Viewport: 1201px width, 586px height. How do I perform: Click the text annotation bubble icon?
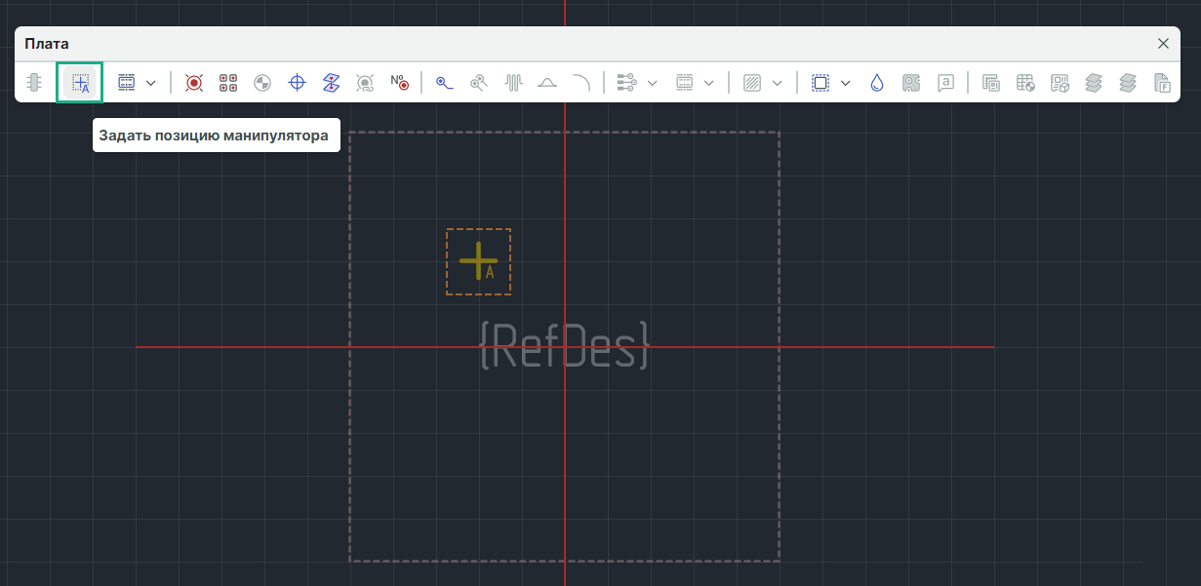(945, 83)
